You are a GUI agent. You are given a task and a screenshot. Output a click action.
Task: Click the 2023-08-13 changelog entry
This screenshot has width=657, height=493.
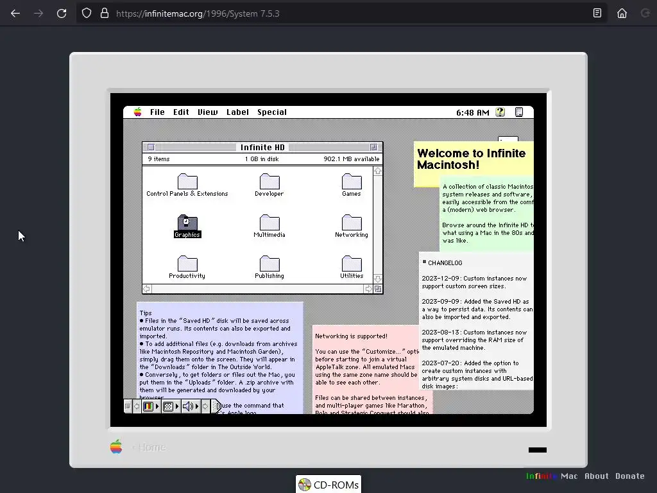pyautogui.click(x=474, y=340)
